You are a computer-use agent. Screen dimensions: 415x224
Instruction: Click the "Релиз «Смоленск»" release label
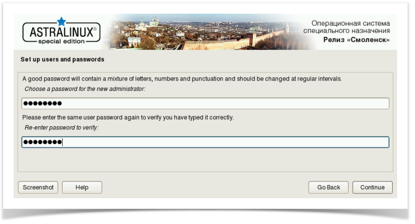point(357,40)
